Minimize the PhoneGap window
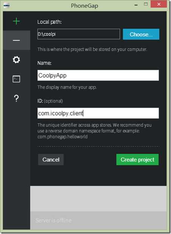 click(136, 5)
